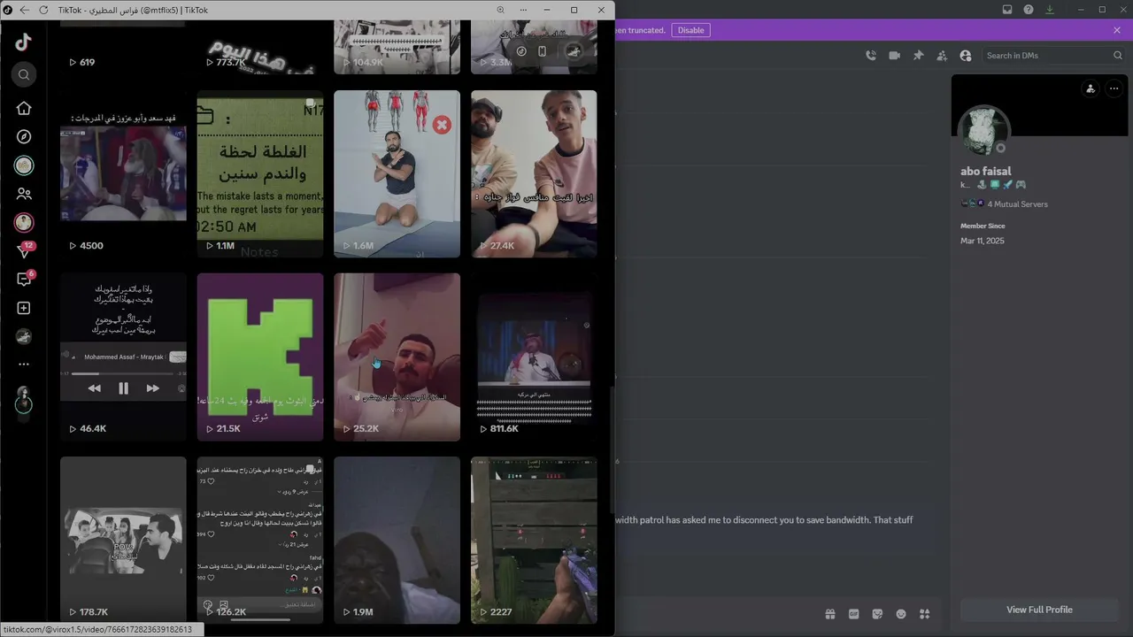Viewport: 1133px width, 637px height.
Task: Dismiss the purple Discord notice banner
Action: point(1117,30)
